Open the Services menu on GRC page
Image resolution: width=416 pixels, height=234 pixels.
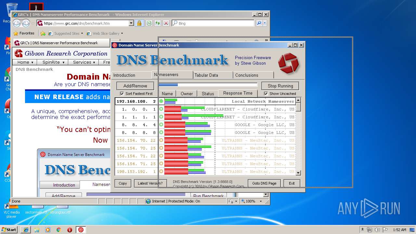point(84,62)
